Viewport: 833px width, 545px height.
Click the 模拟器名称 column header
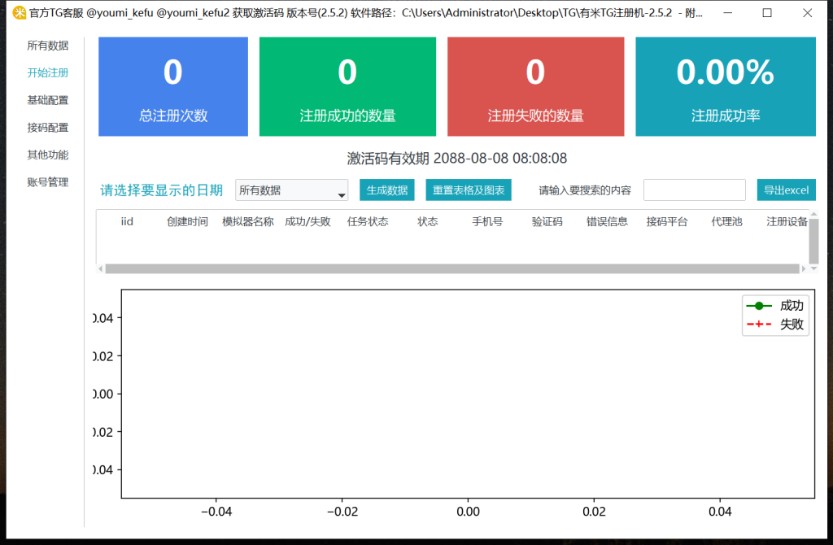[x=247, y=221]
